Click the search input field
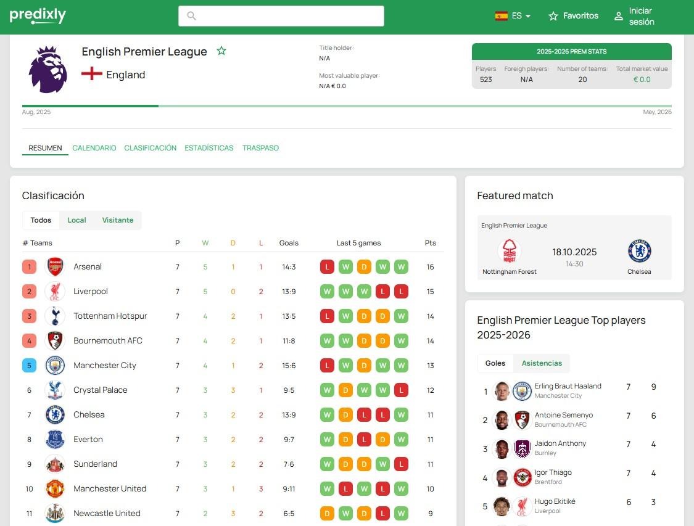The height and width of the screenshot is (526, 694). point(281,16)
